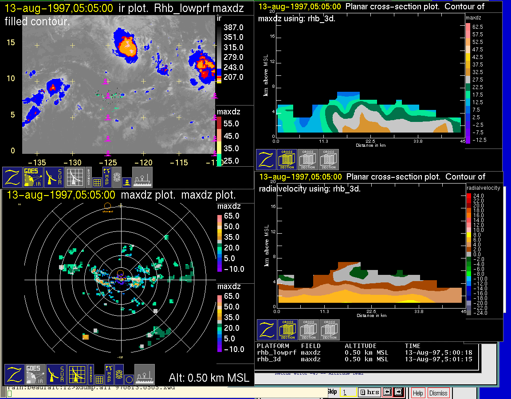
Task: Click the skip value input field showing 1
Action: point(347,392)
